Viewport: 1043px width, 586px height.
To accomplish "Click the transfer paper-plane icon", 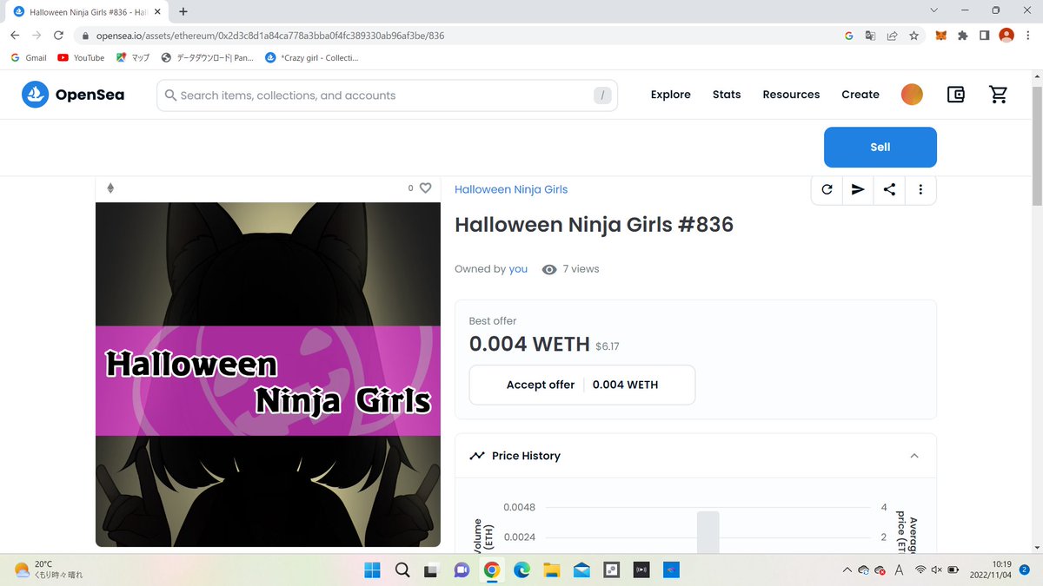I will [858, 189].
